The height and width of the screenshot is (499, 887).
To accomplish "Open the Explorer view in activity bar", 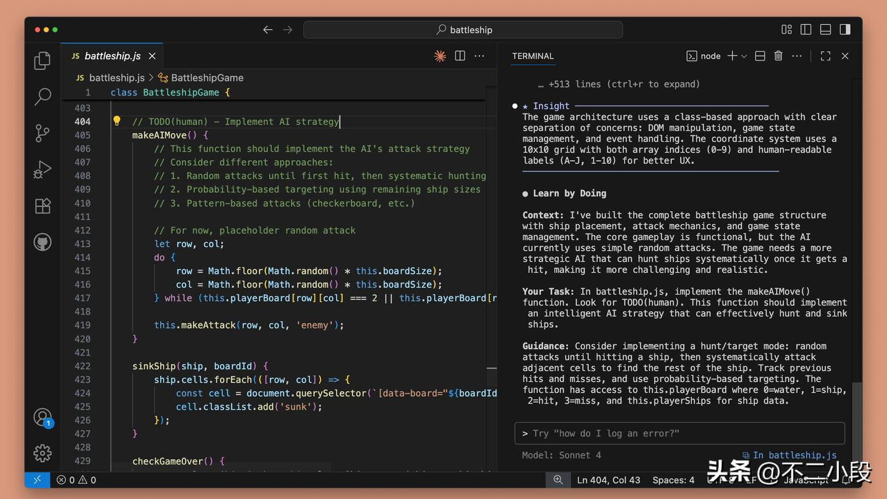I will [x=43, y=60].
